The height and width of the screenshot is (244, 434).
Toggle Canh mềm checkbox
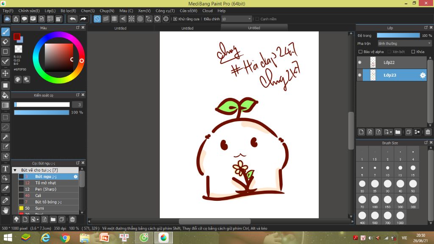[257, 19]
